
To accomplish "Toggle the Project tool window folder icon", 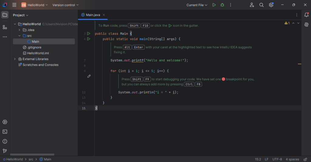I will pos(5,15).
